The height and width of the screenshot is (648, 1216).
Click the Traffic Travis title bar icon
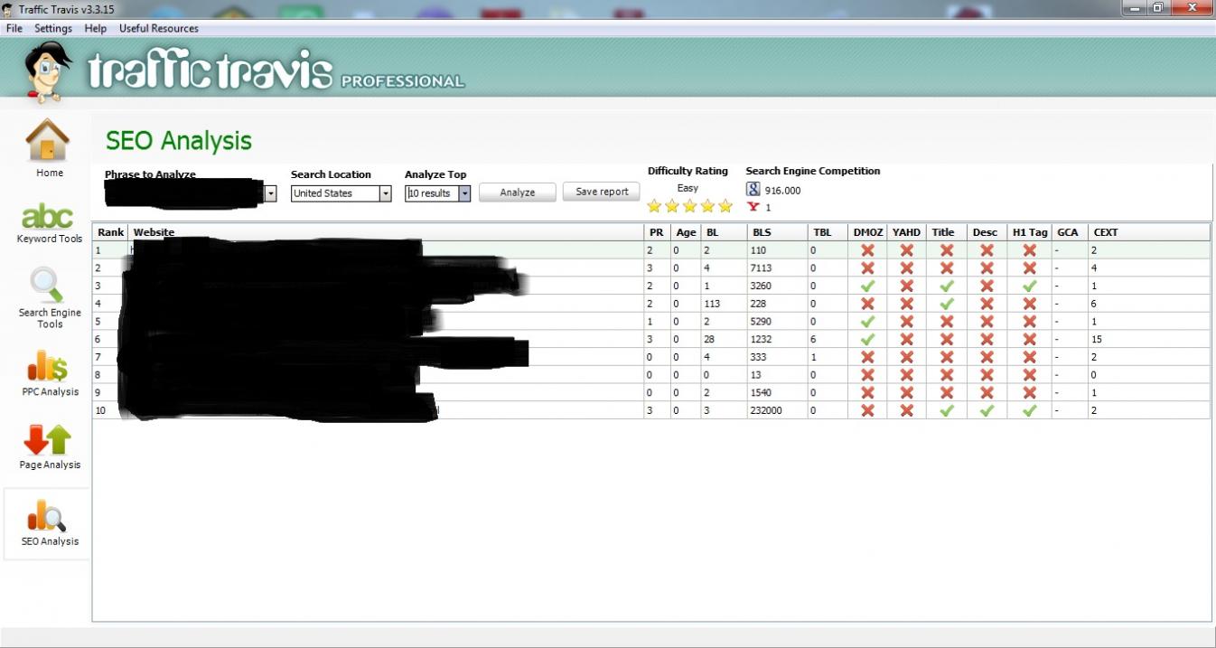(x=9, y=9)
